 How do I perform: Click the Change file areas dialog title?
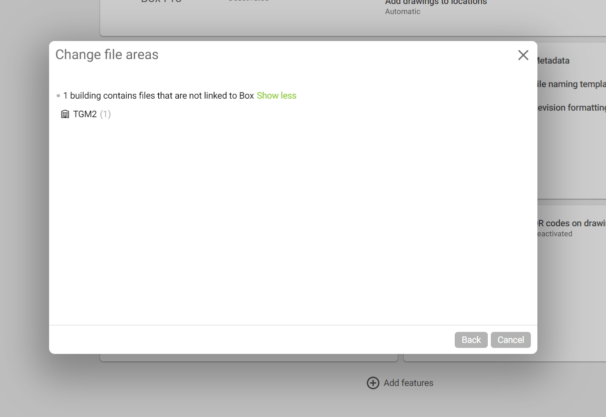click(x=107, y=55)
